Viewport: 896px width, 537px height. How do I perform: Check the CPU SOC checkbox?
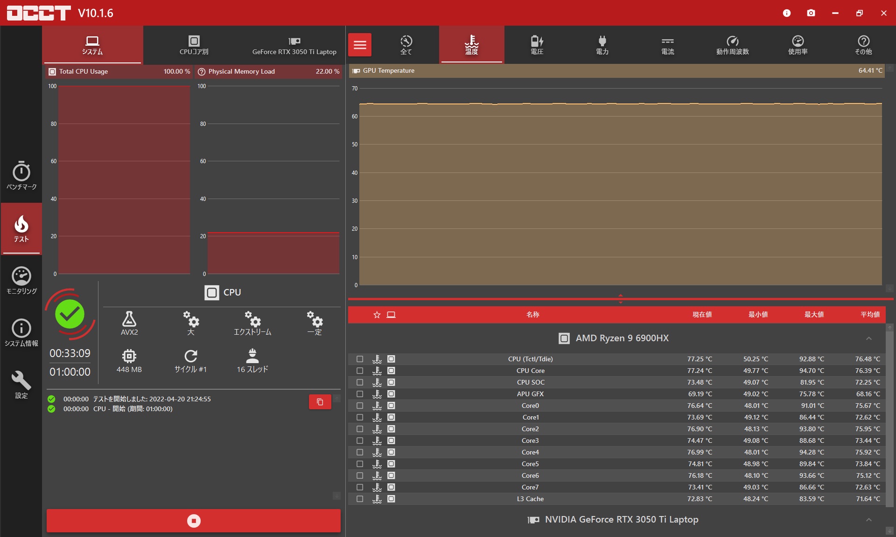tap(360, 382)
